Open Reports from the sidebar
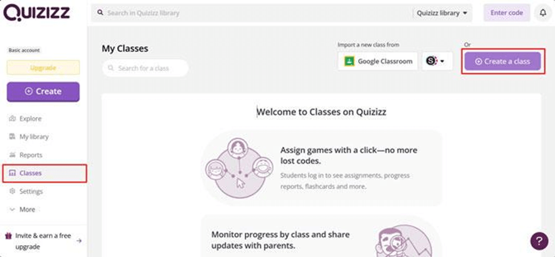The width and height of the screenshot is (555, 257). (x=31, y=155)
